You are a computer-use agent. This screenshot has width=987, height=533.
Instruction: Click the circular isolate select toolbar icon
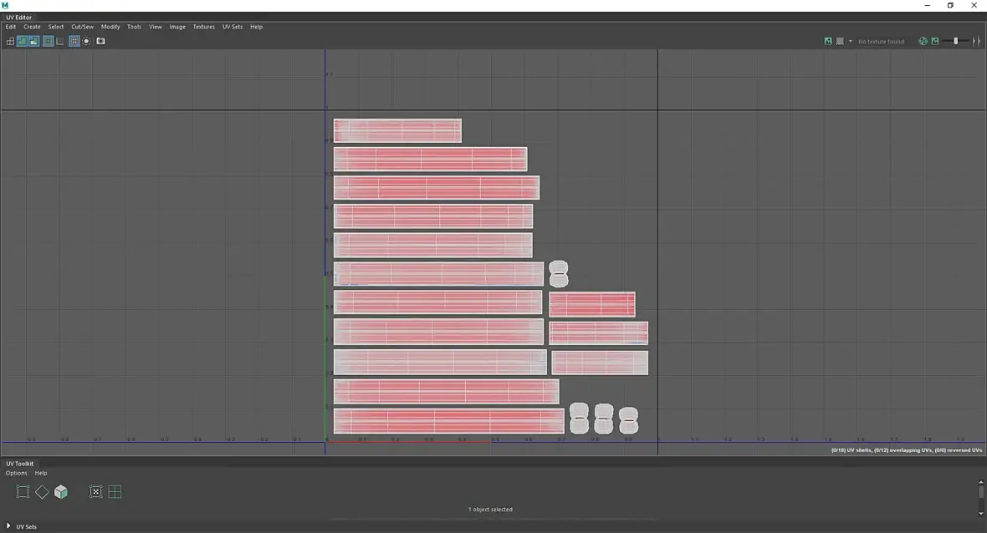coord(87,41)
